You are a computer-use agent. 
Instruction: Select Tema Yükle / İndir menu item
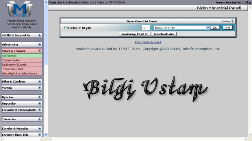point(22,69)
